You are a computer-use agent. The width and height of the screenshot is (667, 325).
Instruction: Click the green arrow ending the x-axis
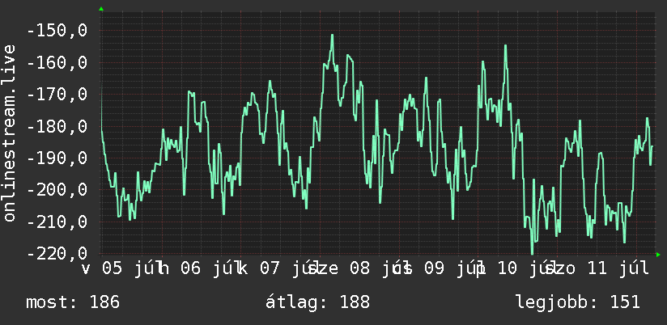point(658,255)
